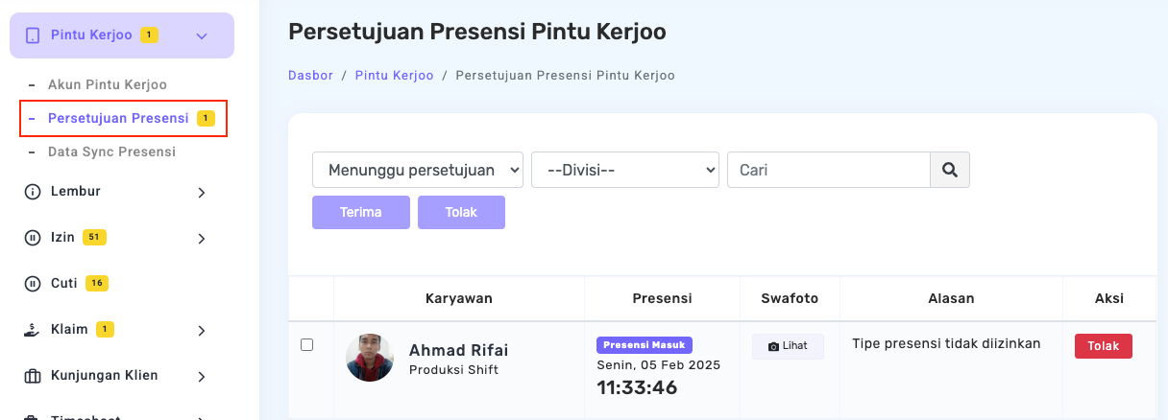Open Akun Pintu Kerjoo menu item
Viewport: 1168px width, 420px height.
tap(108, 84)
